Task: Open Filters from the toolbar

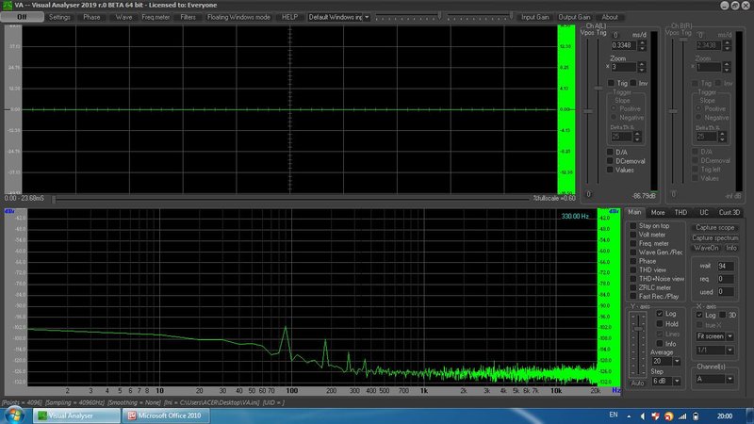Action: (188, 17)
